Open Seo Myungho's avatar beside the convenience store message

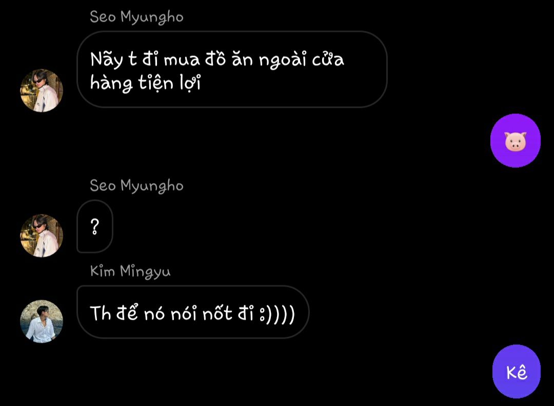[x=42, y=90]
